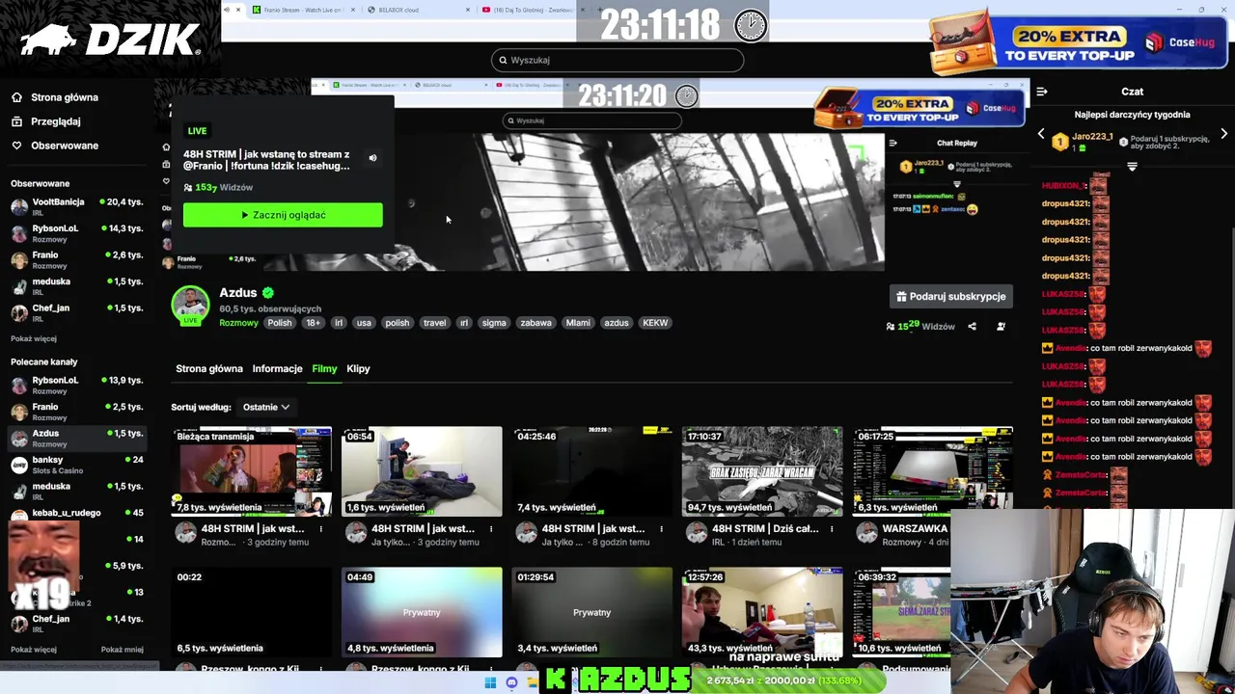Click the 18+ tag chip
Viewport: 1235px width, 694px height.
[314, 323]
